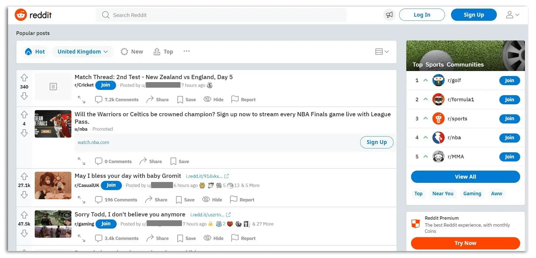Switch to the New sorting tab

coord(131,52)
